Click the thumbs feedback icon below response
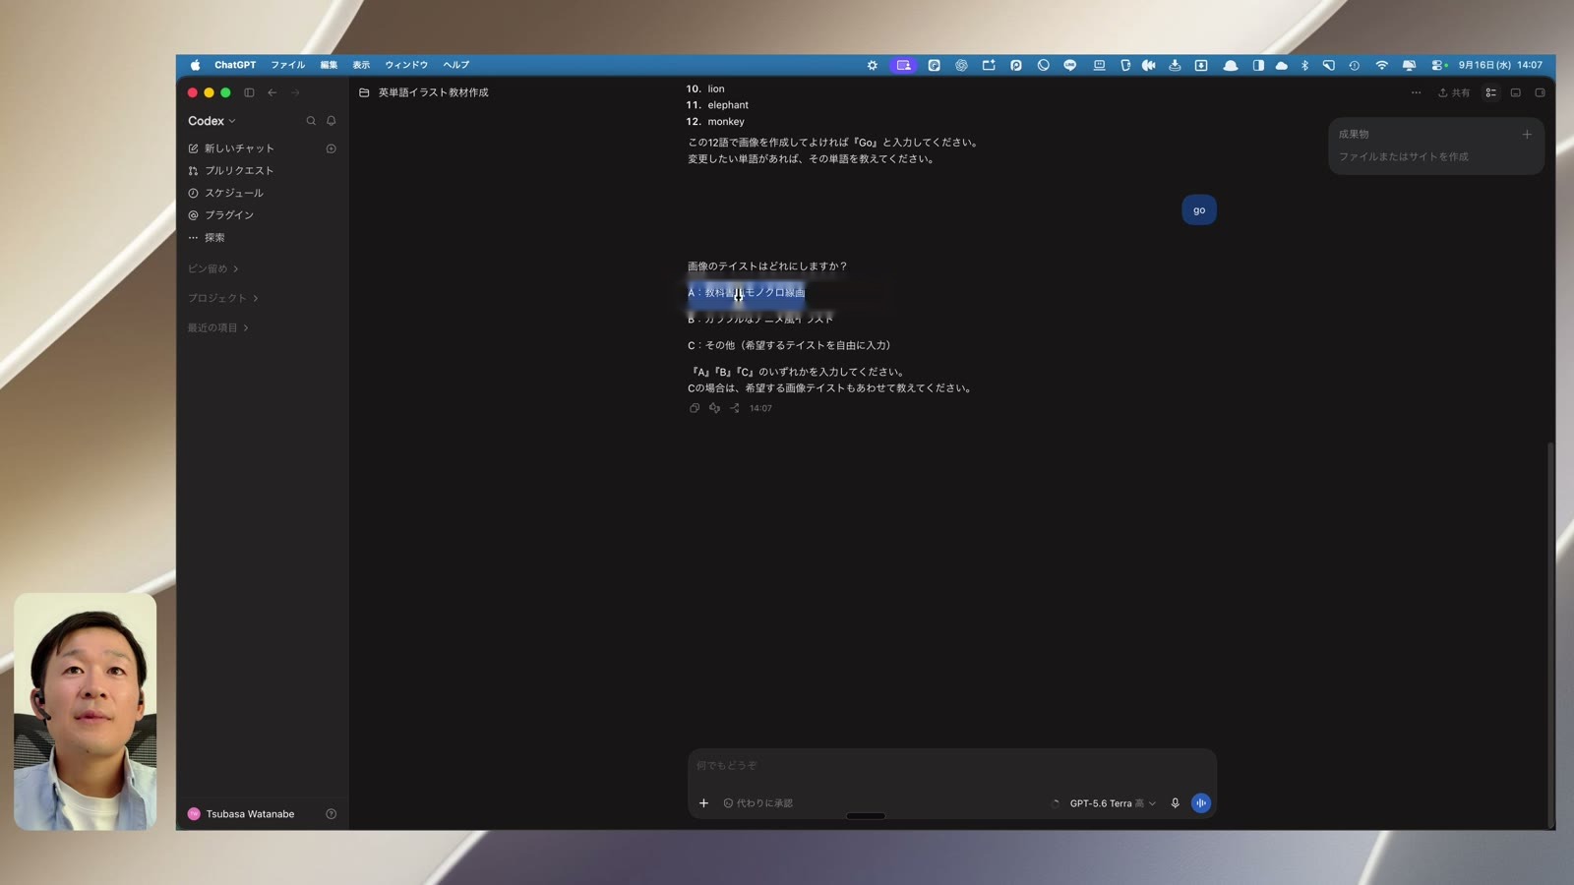 pyautogui.click(x=714, y=408)
